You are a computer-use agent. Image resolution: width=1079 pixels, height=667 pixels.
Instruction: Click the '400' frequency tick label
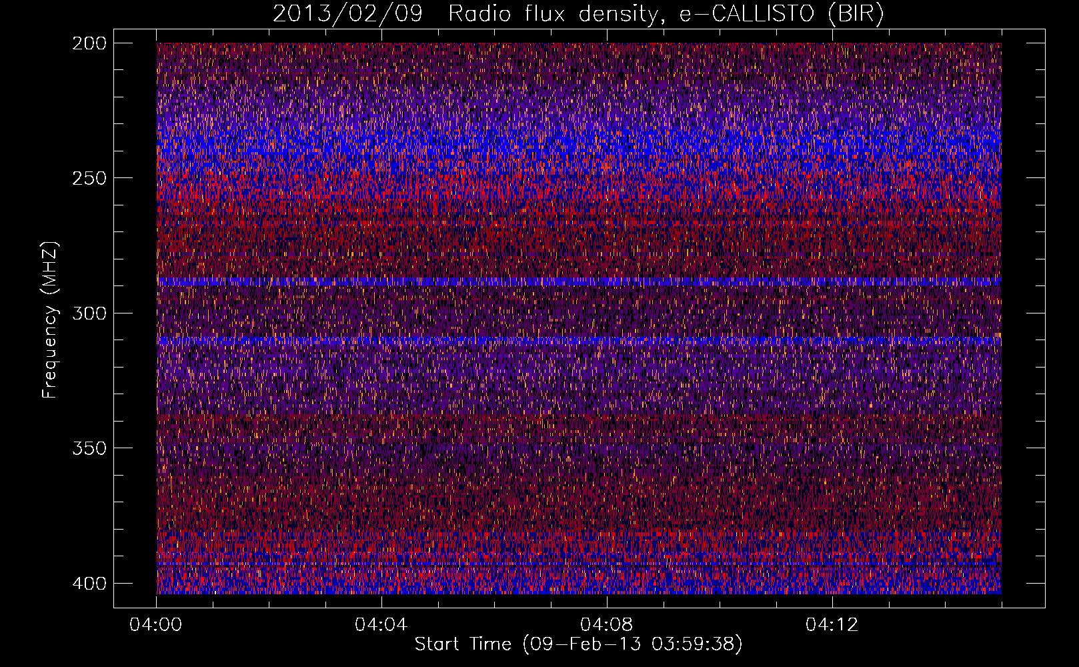[89, 584]
